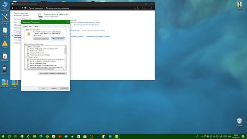This screenshot has width=247, height=139.
Task: Open Microsoft Store on the taskbar
Action: point(85,136)
